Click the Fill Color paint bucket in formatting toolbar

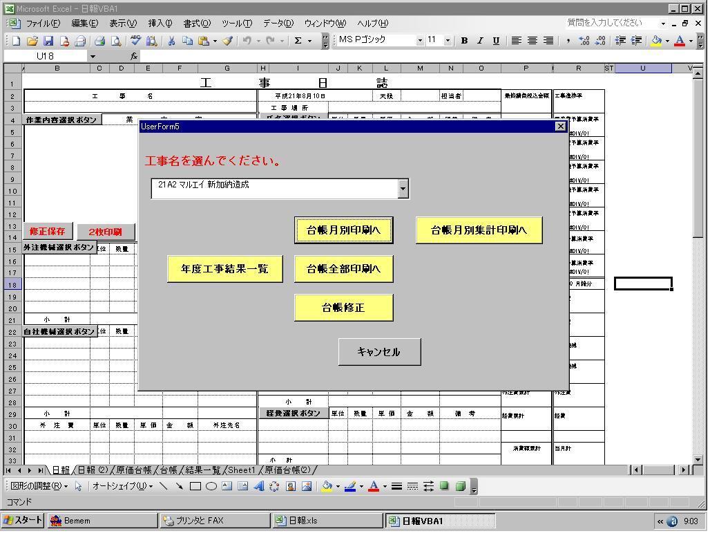pyautogui.click(x=655, y=41)
